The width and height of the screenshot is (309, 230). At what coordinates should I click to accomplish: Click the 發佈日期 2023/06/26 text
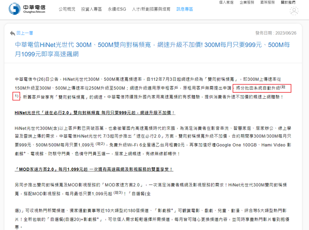pyautogui.click(x=276, y=33)
